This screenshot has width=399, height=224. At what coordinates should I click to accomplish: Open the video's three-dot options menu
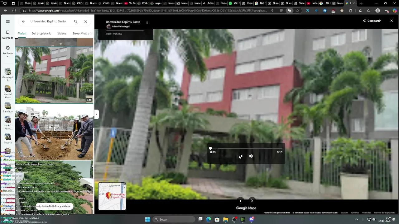click(147, 22)
